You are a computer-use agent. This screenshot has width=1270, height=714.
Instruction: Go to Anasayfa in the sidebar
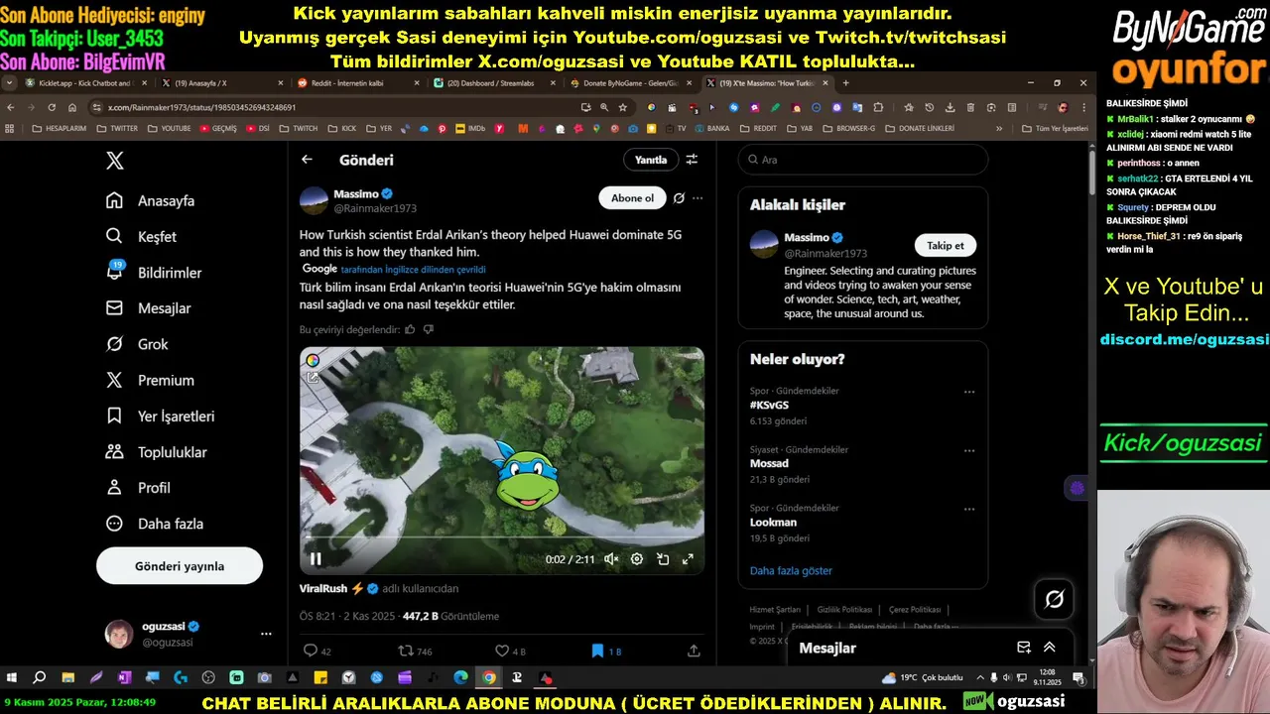[151, 200]
